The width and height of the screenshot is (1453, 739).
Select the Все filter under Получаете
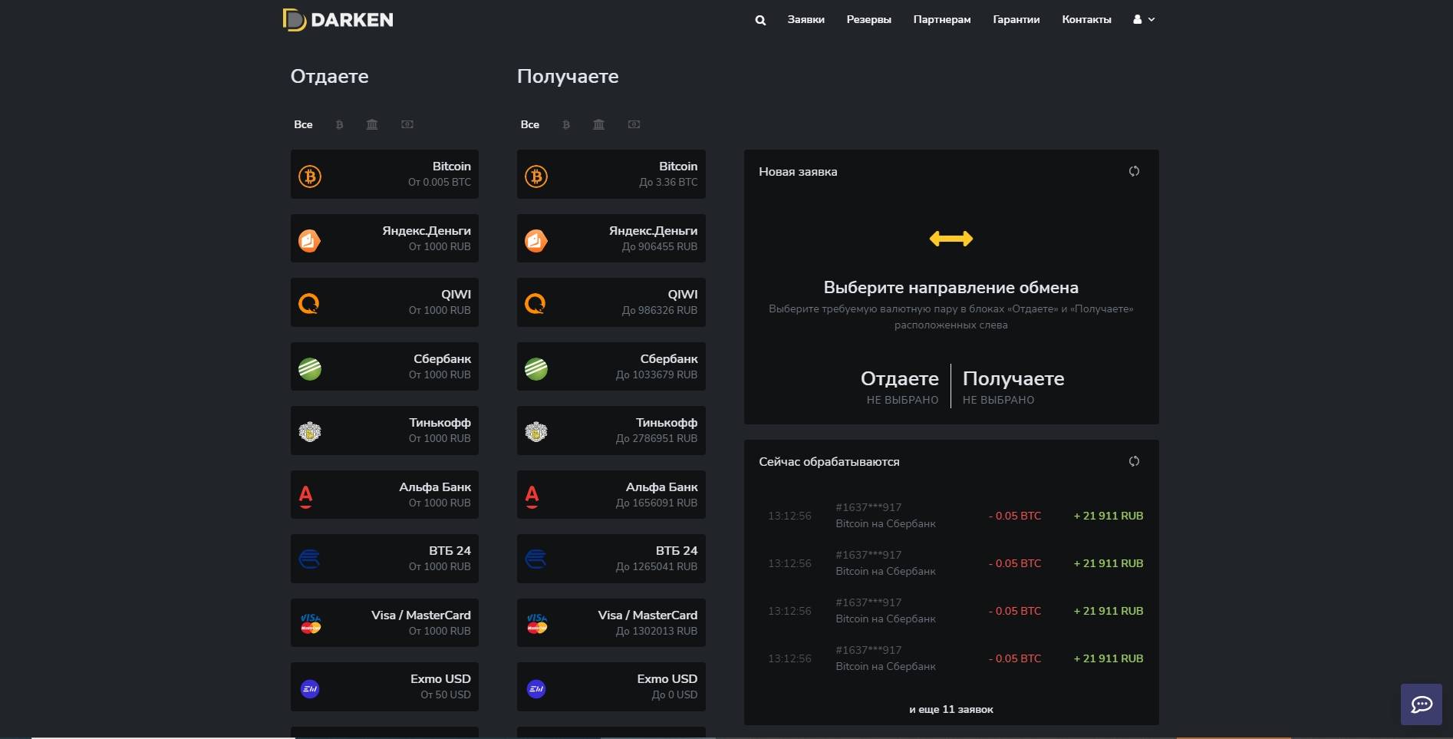click(x=529, y=124)
